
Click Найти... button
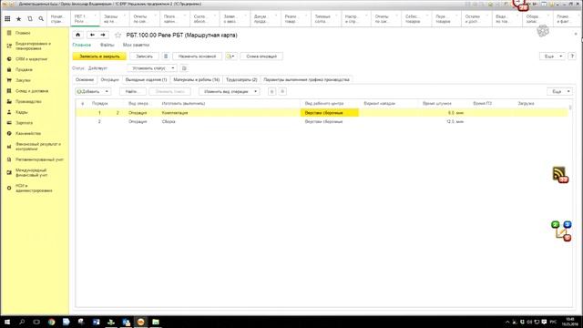[x=133, y=91]
